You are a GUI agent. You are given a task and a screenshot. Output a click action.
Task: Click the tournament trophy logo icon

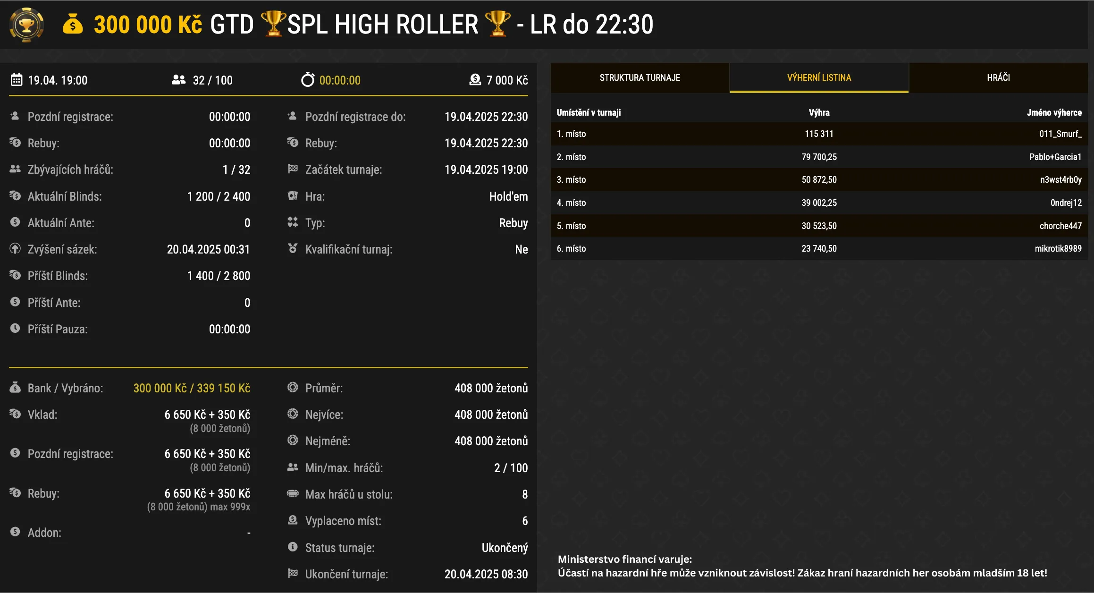[26, 25]
